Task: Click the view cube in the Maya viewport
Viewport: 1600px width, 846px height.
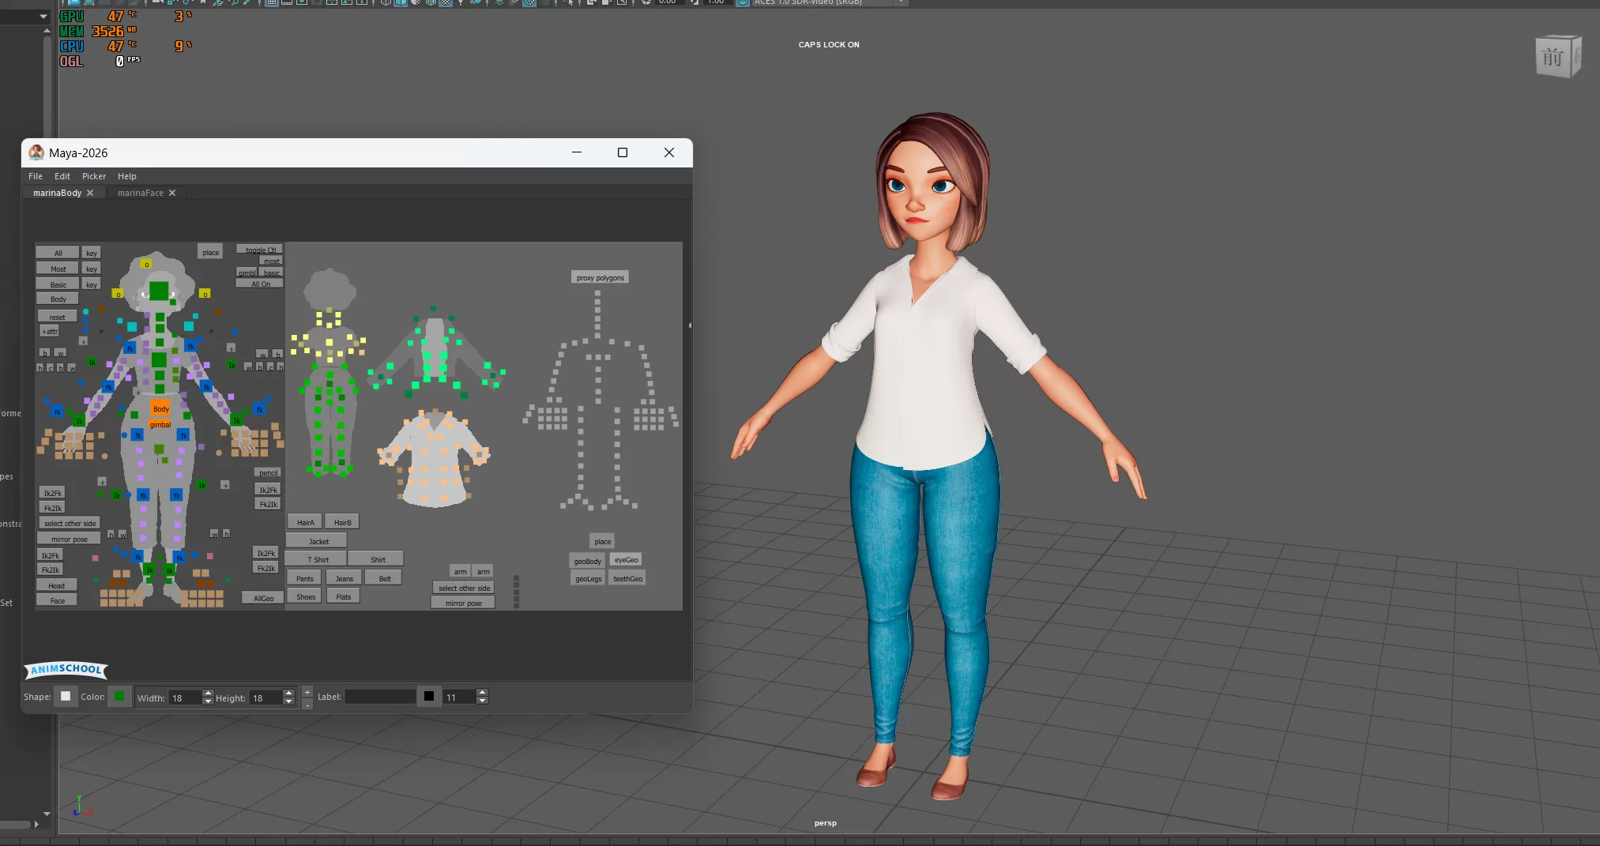Action: [1557, 57]
